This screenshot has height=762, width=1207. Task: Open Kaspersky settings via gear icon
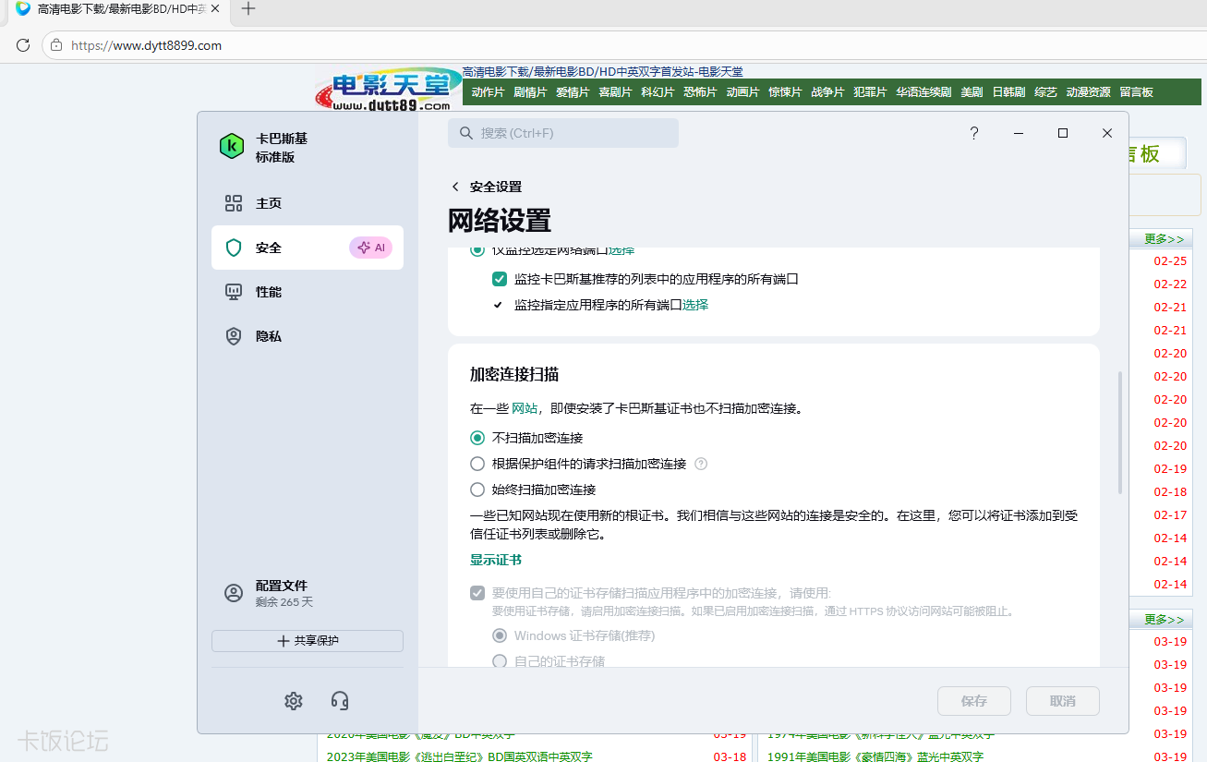[x=294, y=700]
